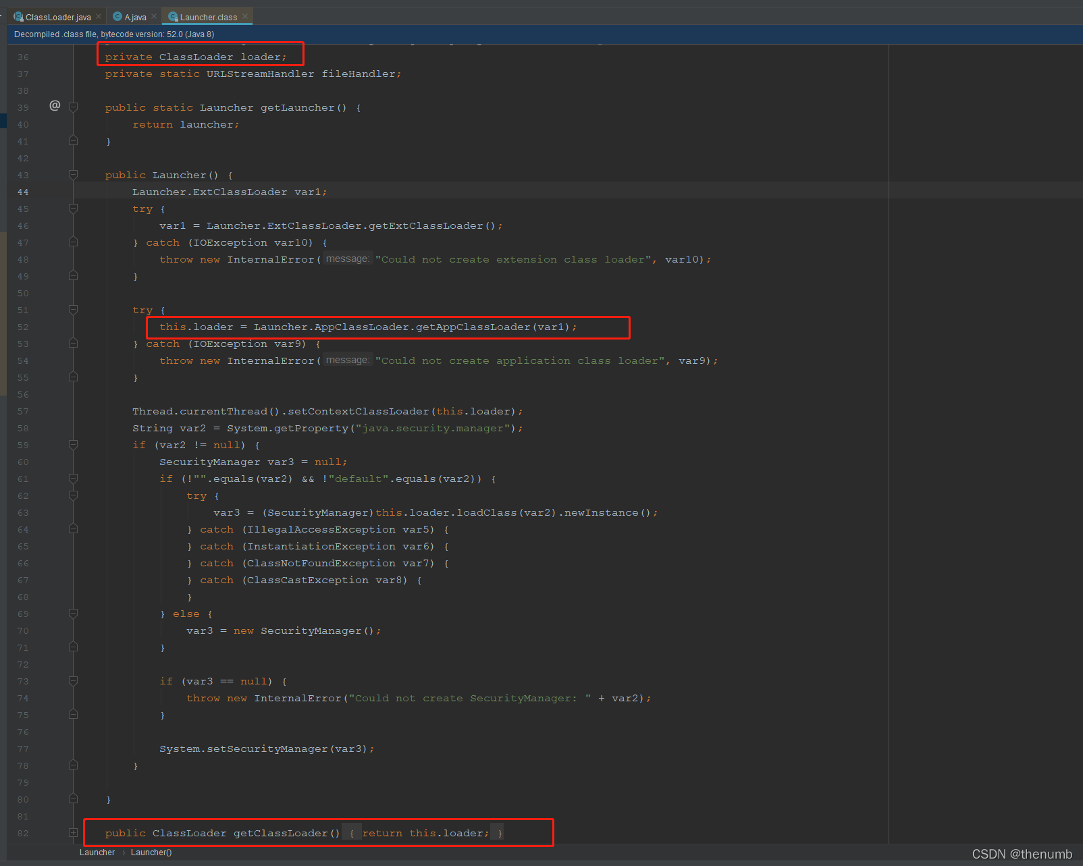Click the folded closing brace placeholder on line 82
Screen dimensions: 1083x866
point(498,833)
